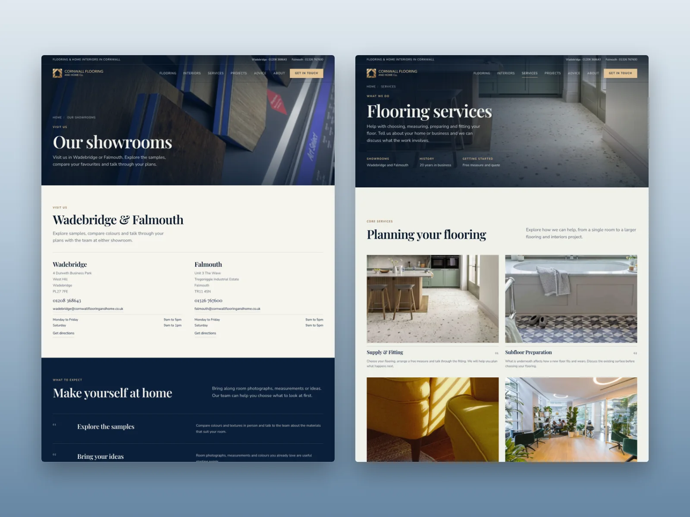Click Get in Touch on showrooms page
This screenshot has width=690, height=517.
click(x=306, y=73)
